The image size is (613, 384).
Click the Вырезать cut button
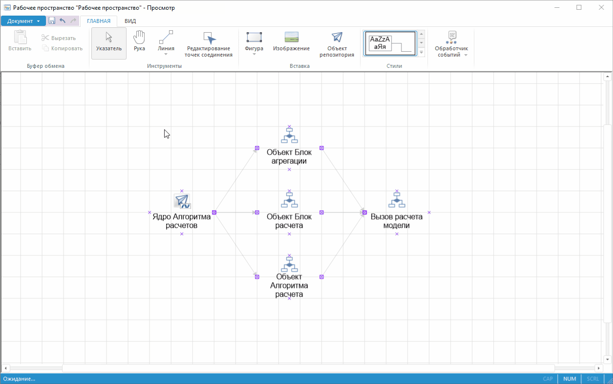[x=59, y=38]
